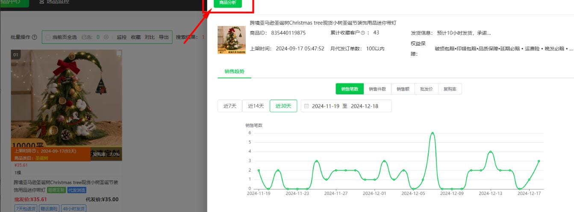Click the start date field 2024-11-19
This screenshot has height=212, width=574.
coord(326,106)
